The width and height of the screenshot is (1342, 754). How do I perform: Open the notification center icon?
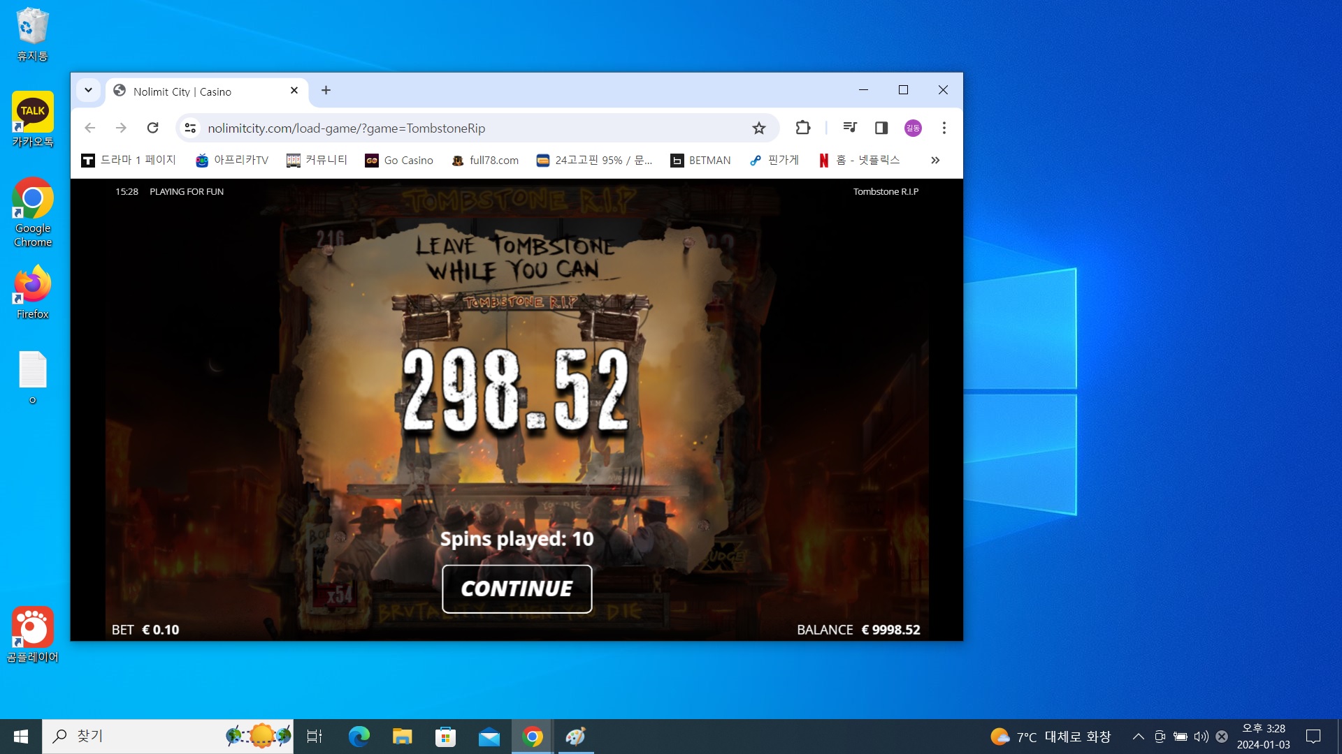(1313, 737)
